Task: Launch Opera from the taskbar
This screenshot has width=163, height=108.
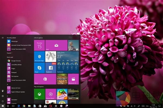Action: tap(51, 106)
